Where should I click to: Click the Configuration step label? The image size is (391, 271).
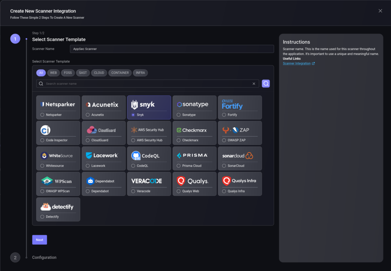point(44,258)
